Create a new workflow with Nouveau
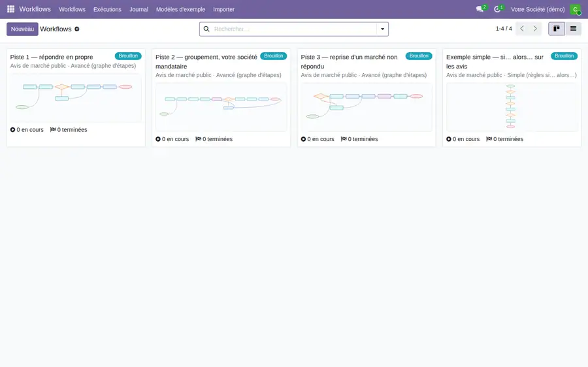This screenshot has width=588, height=367. point(22,29)
